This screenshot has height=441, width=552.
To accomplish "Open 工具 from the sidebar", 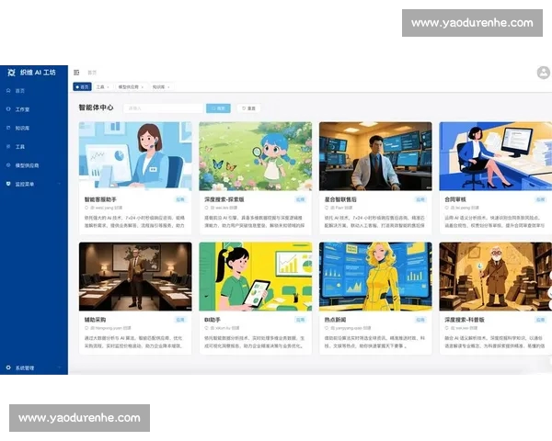I will (20, 146).
